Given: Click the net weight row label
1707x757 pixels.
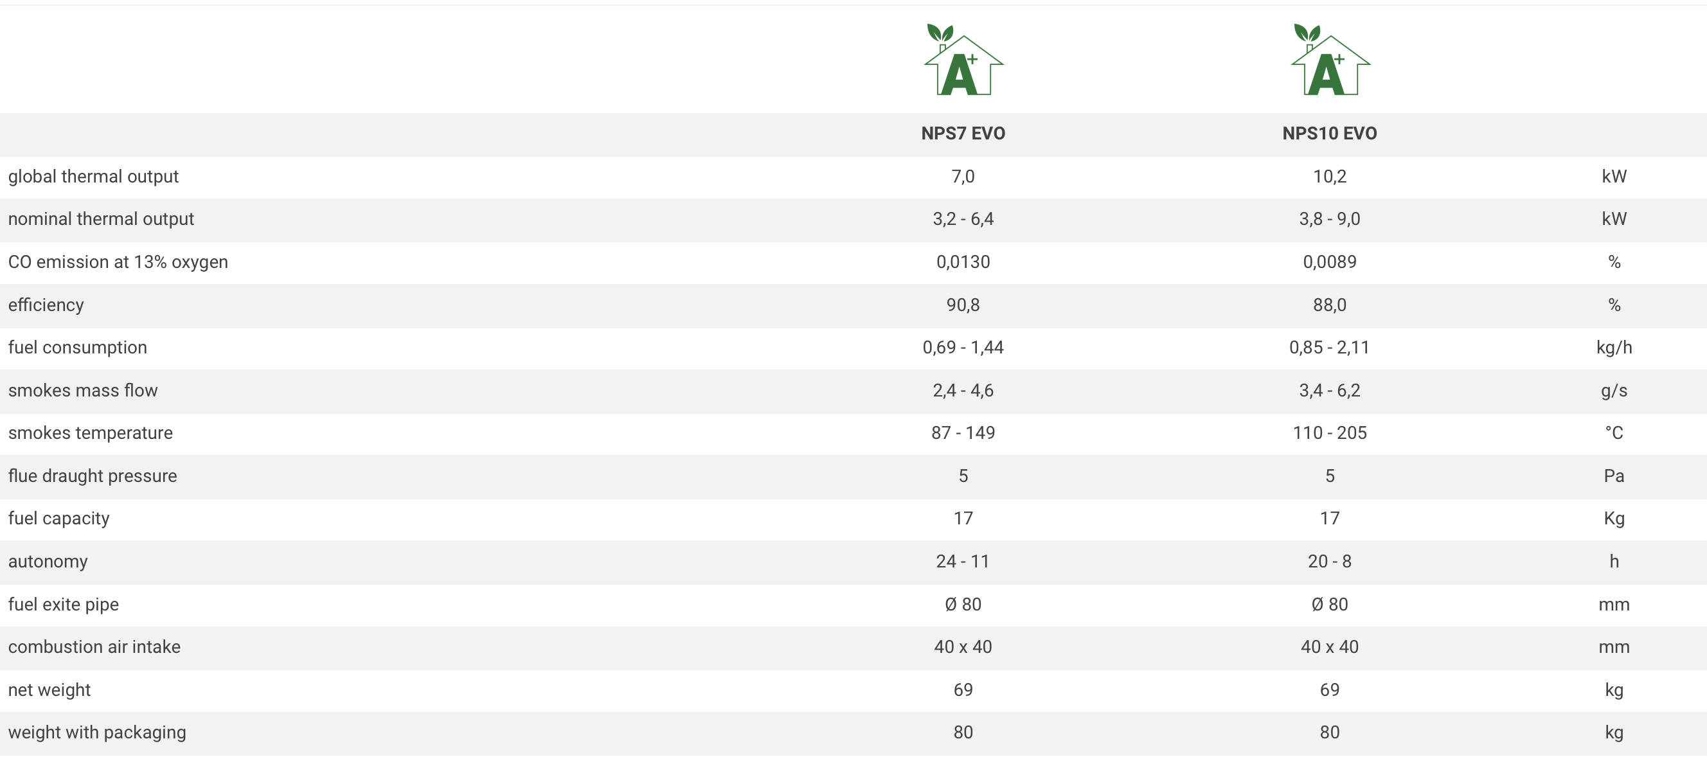Looking at the screenshot, I should click(x=49, y=690).
